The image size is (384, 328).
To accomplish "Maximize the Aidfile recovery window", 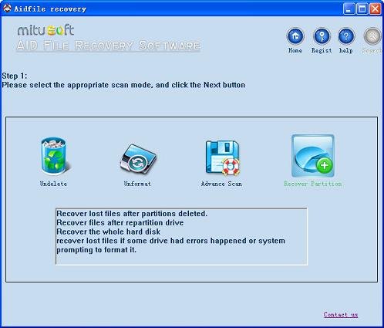I will [362, 9].
